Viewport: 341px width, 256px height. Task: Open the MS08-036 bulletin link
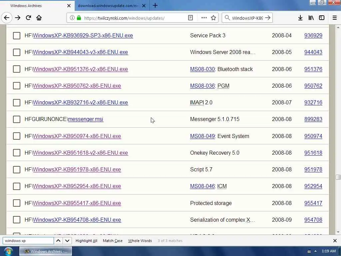[x=202, y=86]
